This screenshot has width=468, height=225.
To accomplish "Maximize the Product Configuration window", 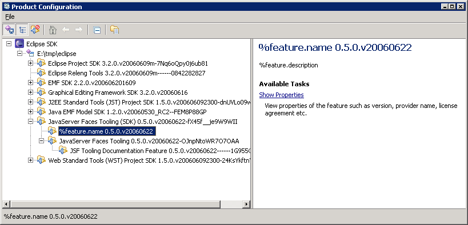I will 453,6.
